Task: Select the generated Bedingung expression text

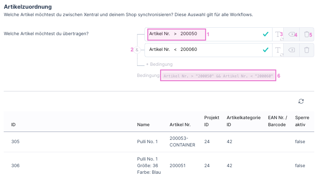Action: [x=218, y=76]
